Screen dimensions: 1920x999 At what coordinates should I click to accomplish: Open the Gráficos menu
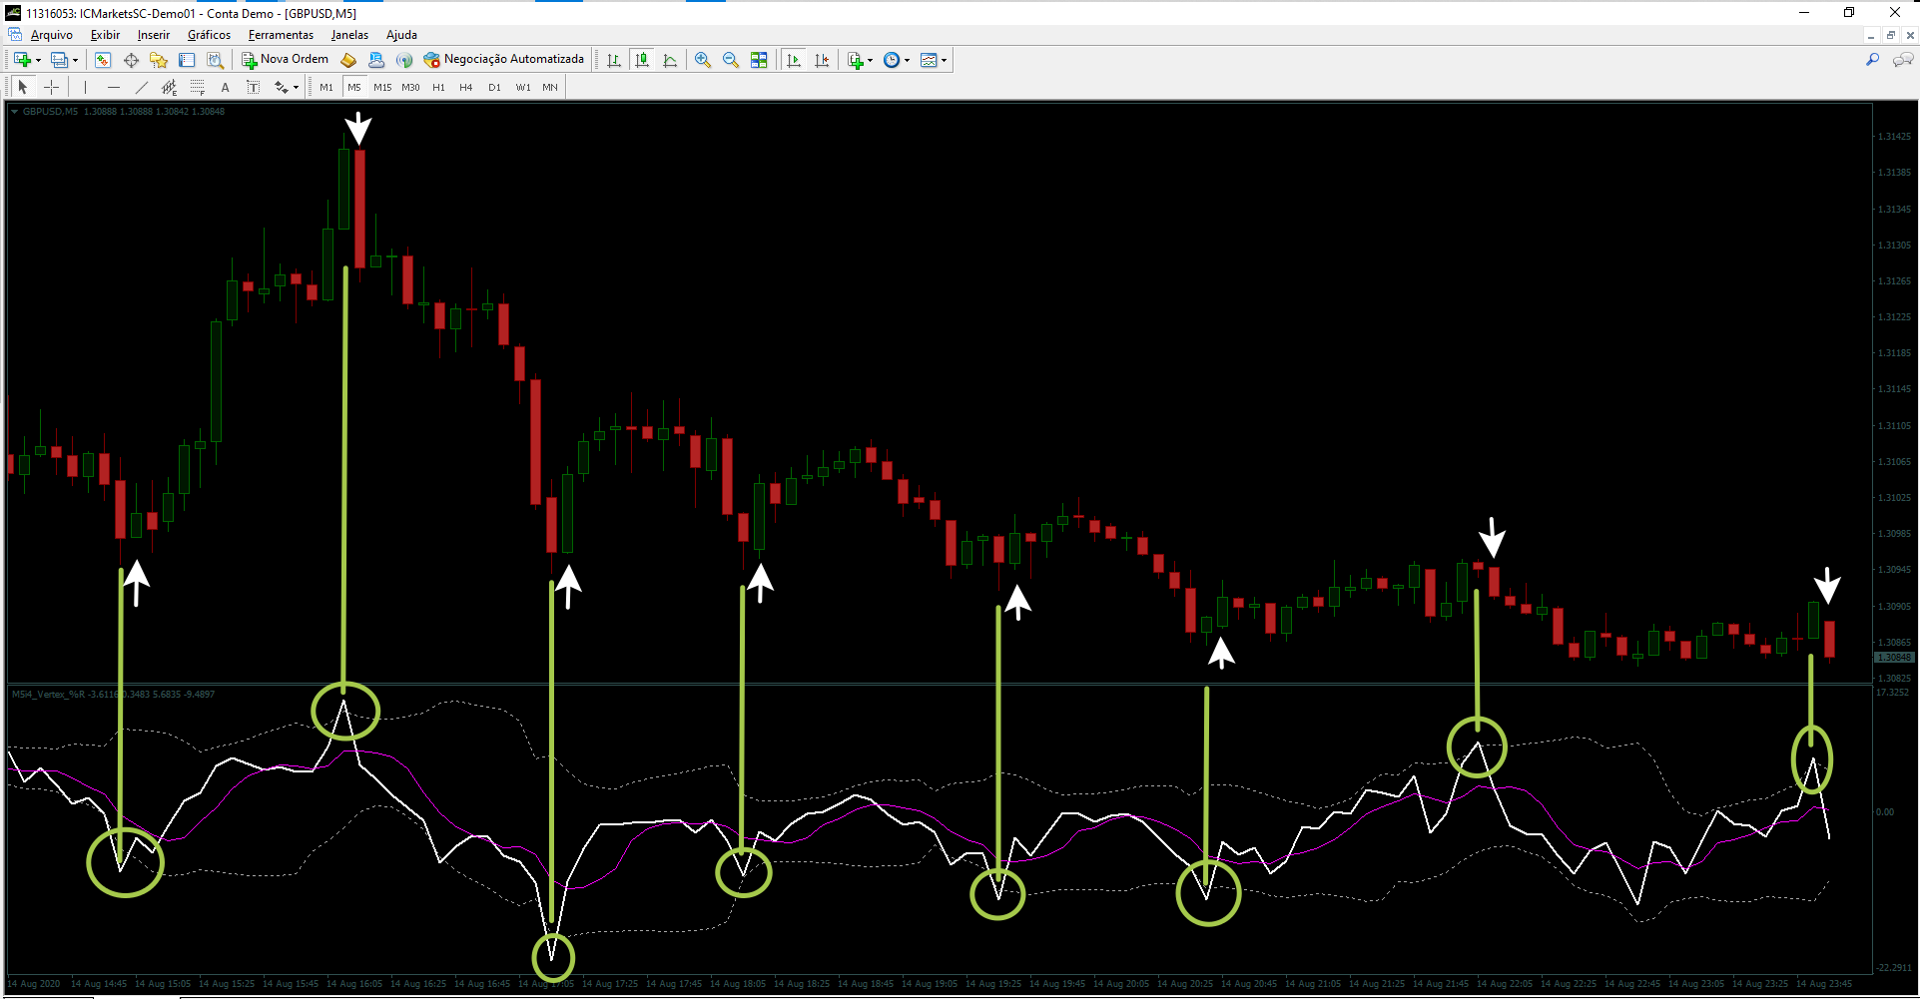click(x=209, y=35)
